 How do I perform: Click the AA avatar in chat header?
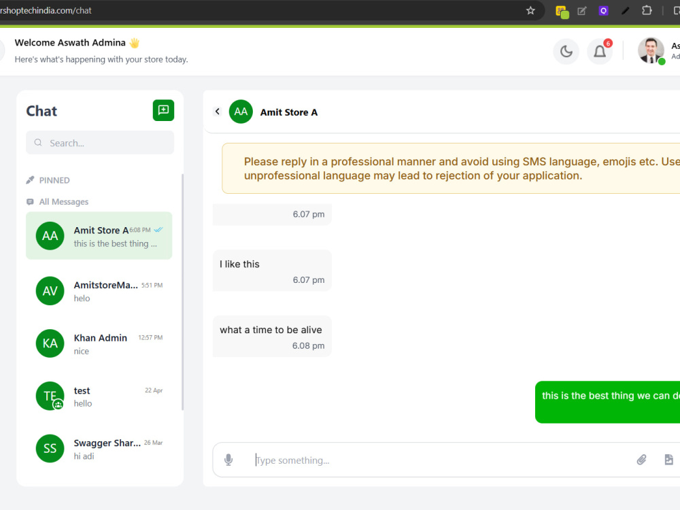click(x=241, y=112)
